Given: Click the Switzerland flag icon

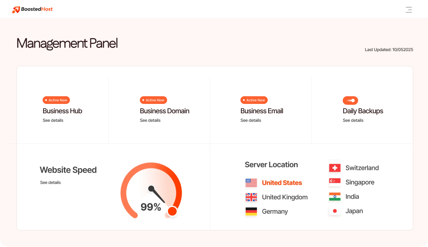Looking at the screenshot, I should point(335,168).
